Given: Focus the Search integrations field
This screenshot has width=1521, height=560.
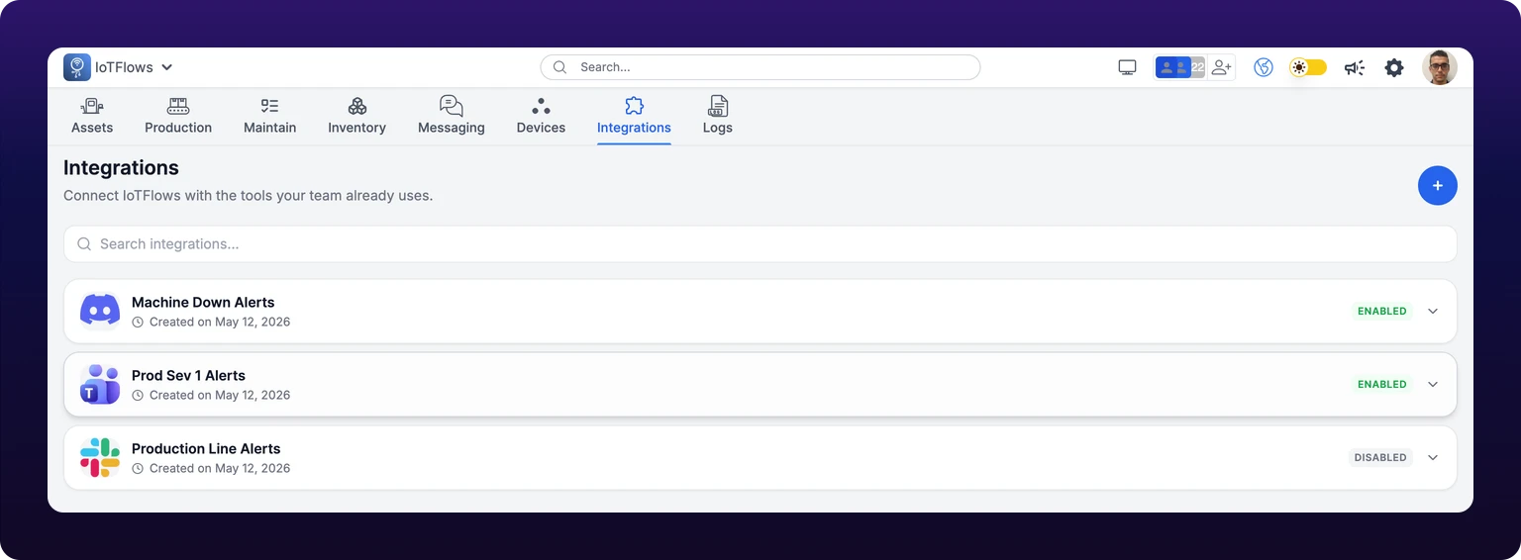Looking at the screenshot, I should (x=760, y=243).
